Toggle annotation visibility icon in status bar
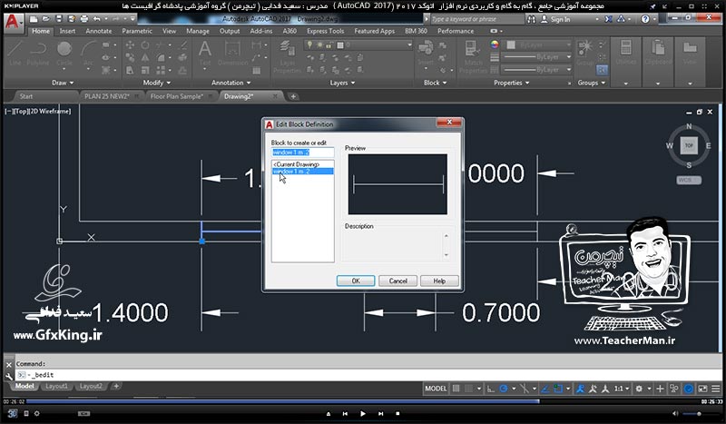726x424 pixels. pyautogui.click(x=580, y=389)
